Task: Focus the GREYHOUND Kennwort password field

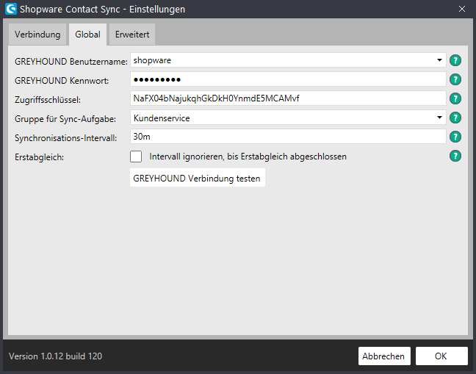Action: point(288,79)
